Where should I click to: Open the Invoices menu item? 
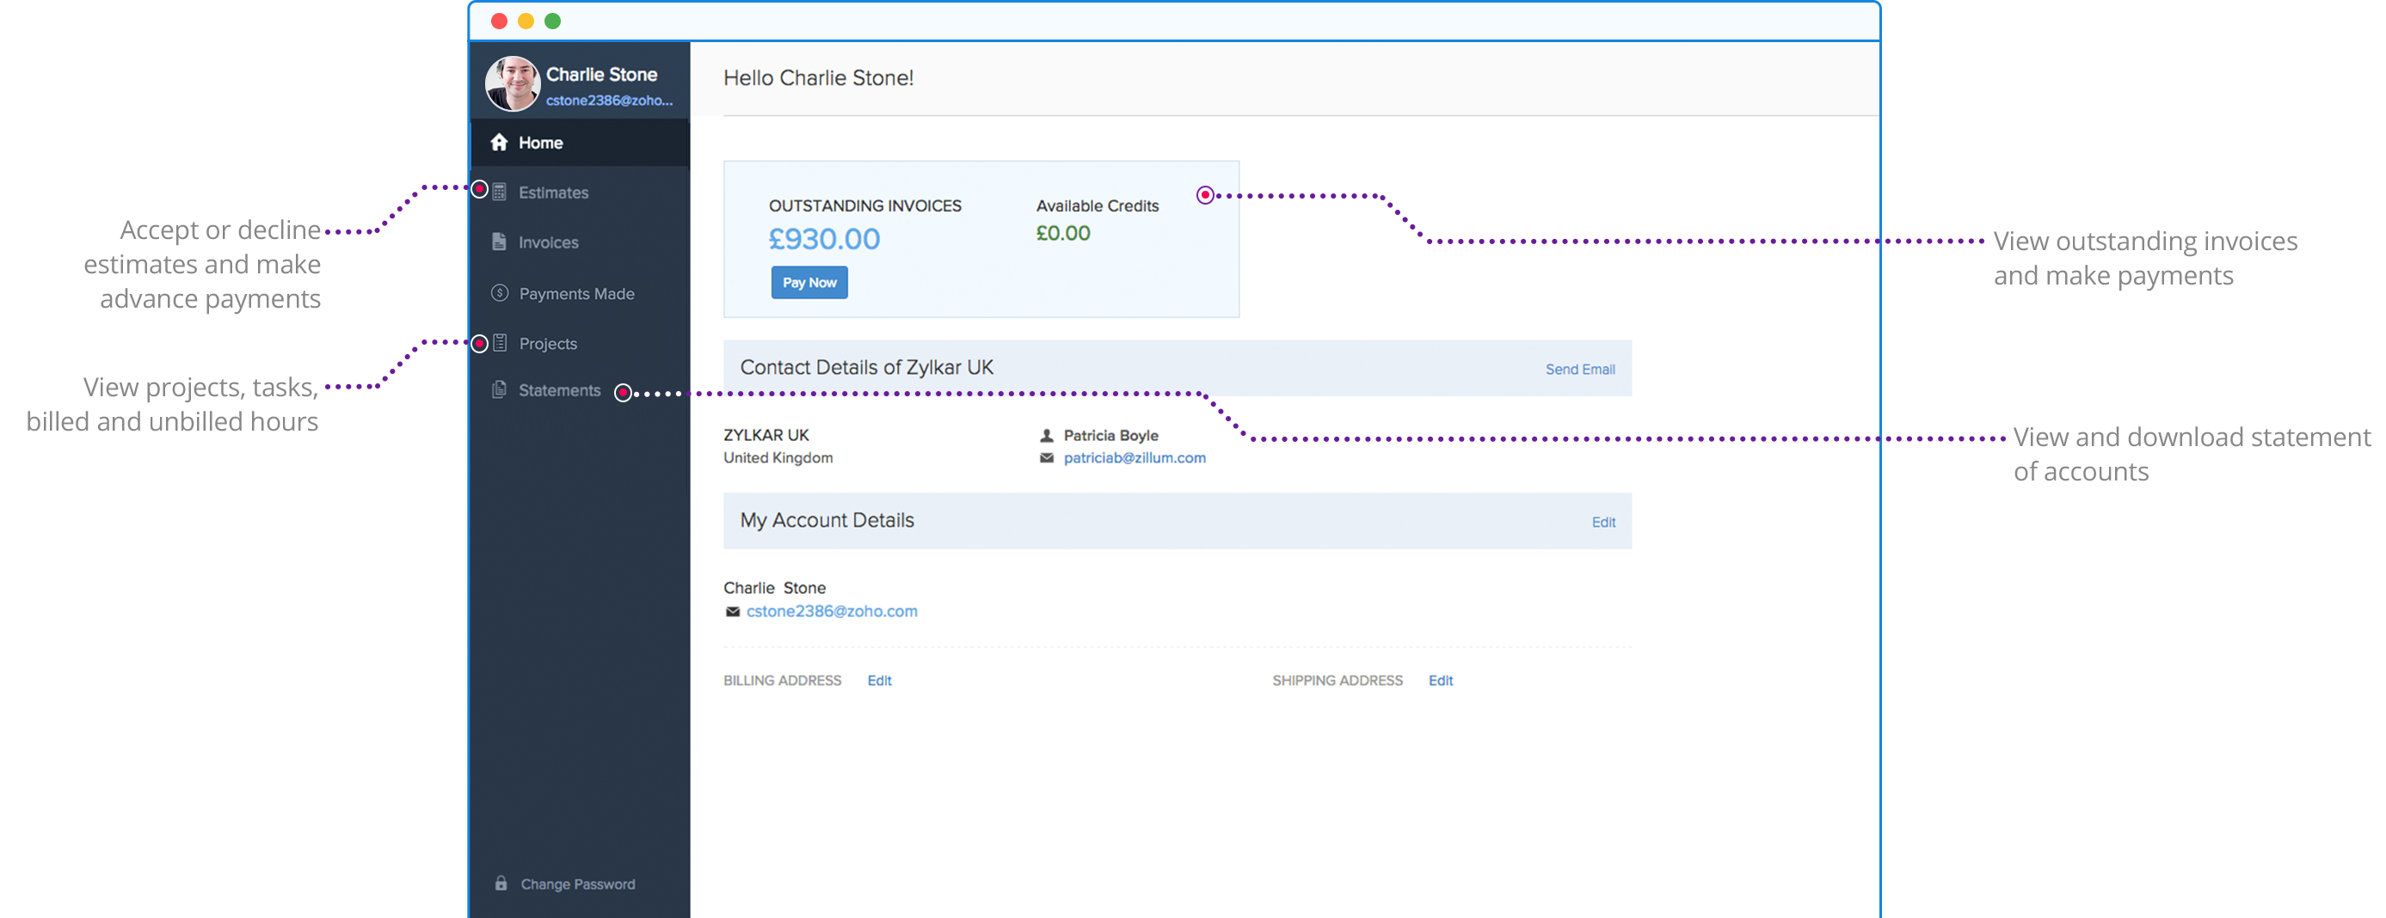549,242
